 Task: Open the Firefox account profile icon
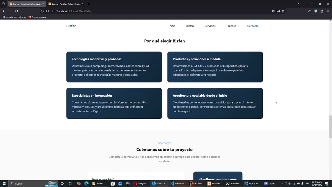tap(315, 11)
